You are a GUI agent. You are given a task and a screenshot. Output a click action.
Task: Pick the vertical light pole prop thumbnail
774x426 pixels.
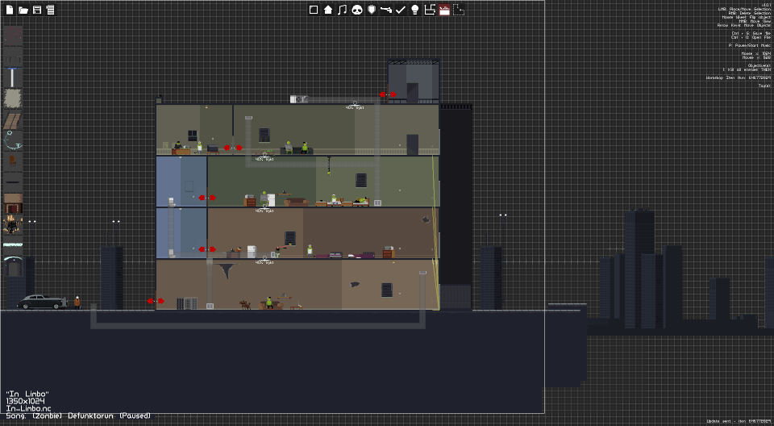coord(13,77)
